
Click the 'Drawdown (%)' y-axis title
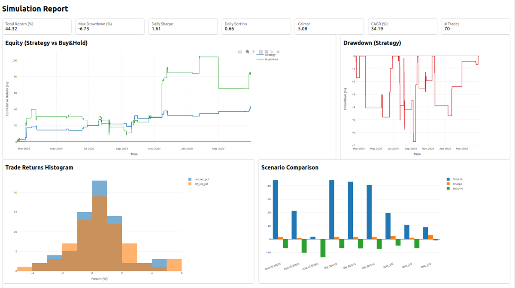(x=345, y=99)
